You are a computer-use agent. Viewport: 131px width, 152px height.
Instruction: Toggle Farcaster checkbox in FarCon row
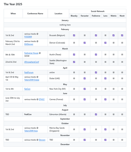click(85, 89)
